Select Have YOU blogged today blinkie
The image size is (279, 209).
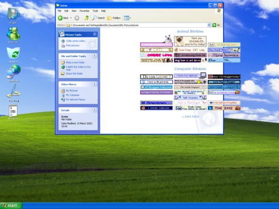224,76
